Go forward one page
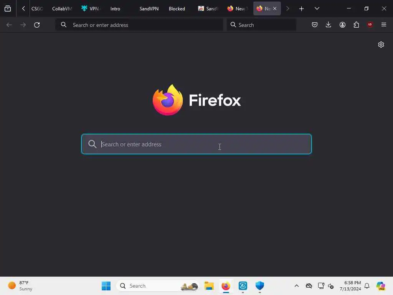The height and width of the screenshot is (295, 393). coord(23,25)
